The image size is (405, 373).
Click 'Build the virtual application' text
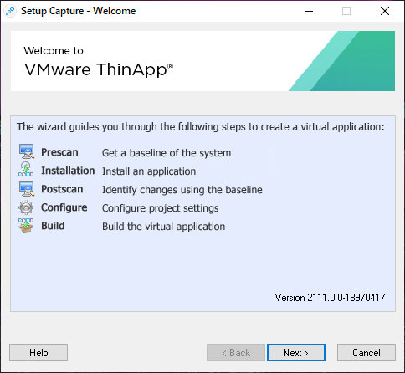click(164, 227)
